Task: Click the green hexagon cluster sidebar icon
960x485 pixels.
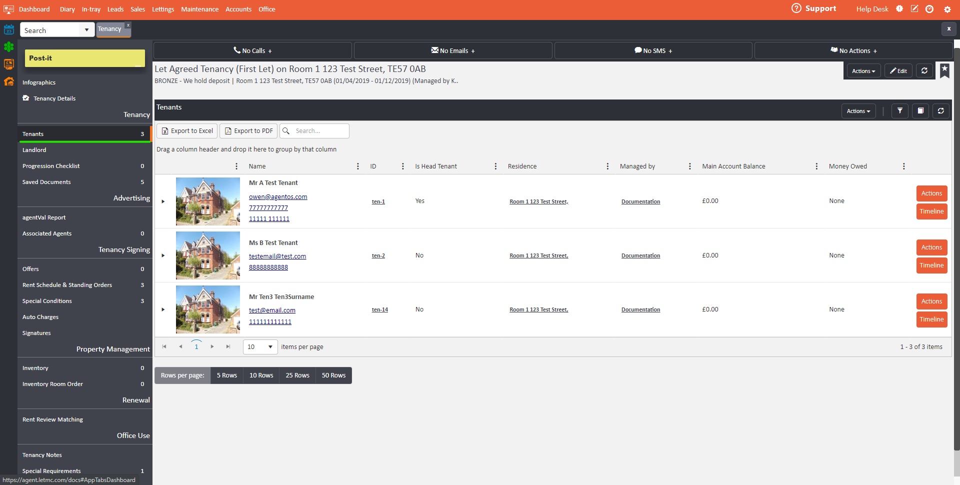Action: (x=9, y=47)
